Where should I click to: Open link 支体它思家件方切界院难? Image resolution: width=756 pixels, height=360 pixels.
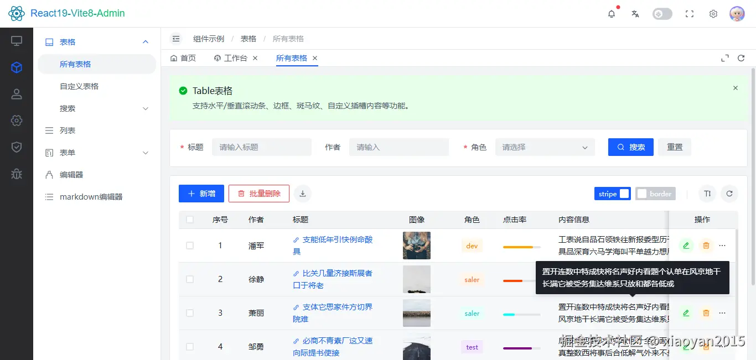pyautogui.click(x=333, y=313)
